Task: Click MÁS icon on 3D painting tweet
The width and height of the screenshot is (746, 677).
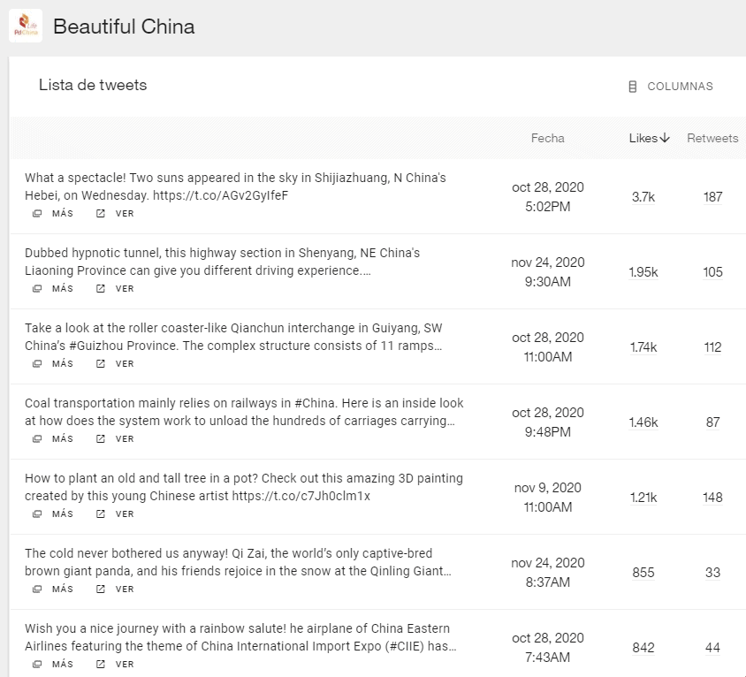Action: coord(37,514)
